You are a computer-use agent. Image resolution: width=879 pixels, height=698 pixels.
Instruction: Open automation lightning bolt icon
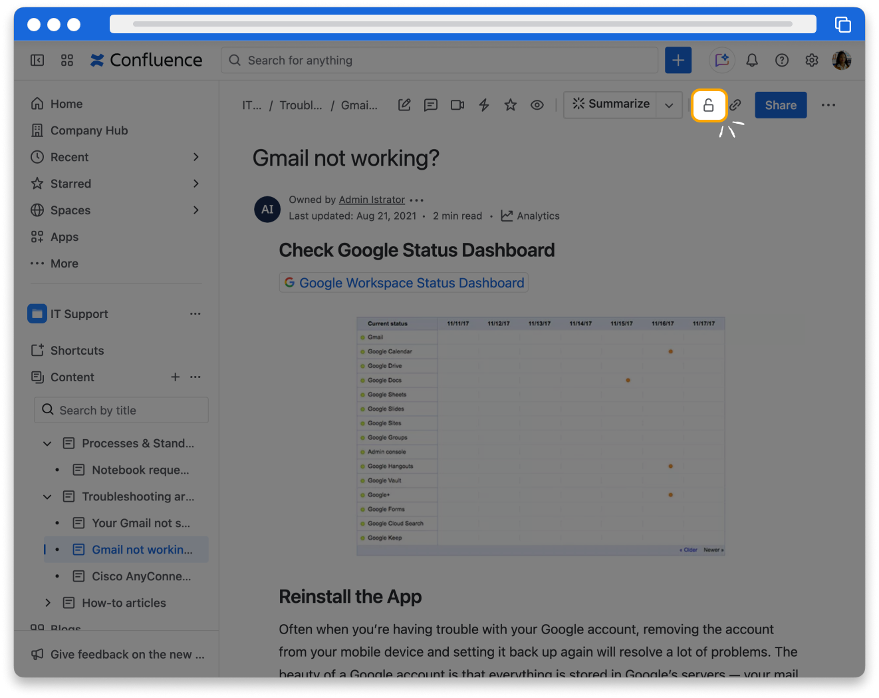pyautogui.click(x=484, y=105)
